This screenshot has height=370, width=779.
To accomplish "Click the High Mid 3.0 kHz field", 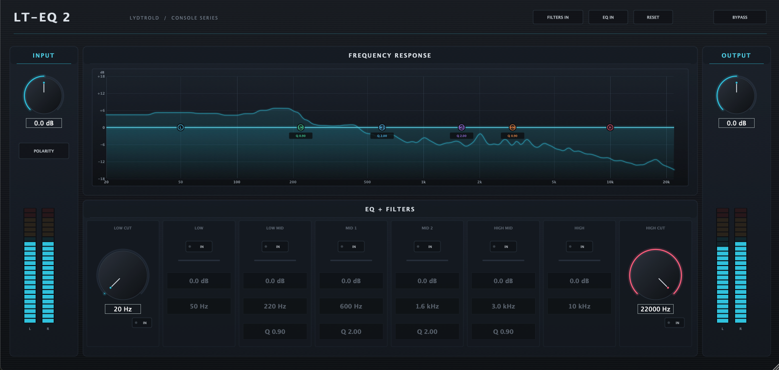I will (503, 306).
